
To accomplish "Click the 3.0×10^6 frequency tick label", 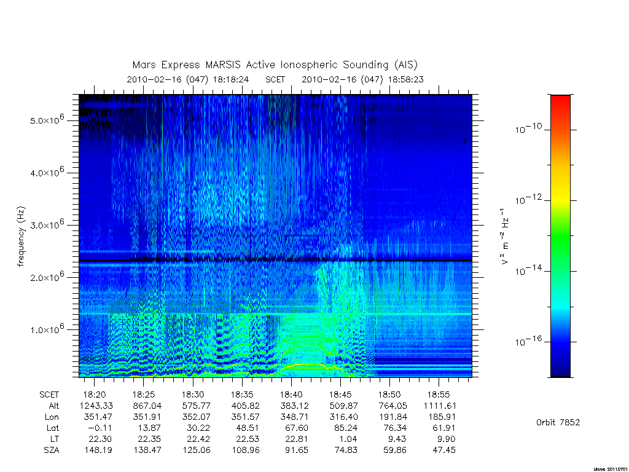I will 47,224.
